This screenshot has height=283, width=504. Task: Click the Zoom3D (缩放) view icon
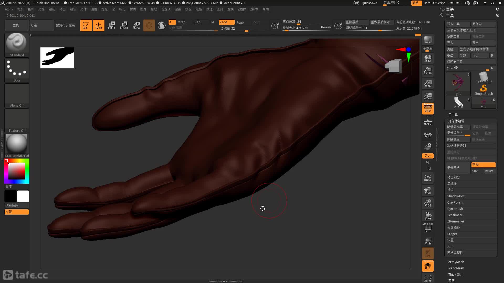[428, 203]
